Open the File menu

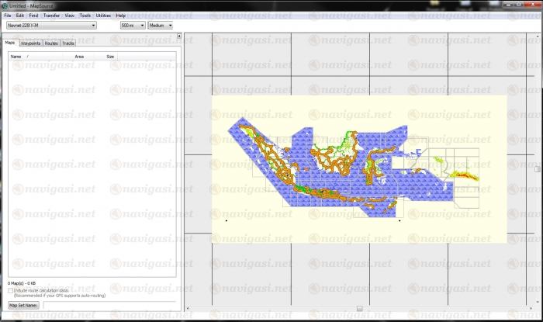[7, 16]
